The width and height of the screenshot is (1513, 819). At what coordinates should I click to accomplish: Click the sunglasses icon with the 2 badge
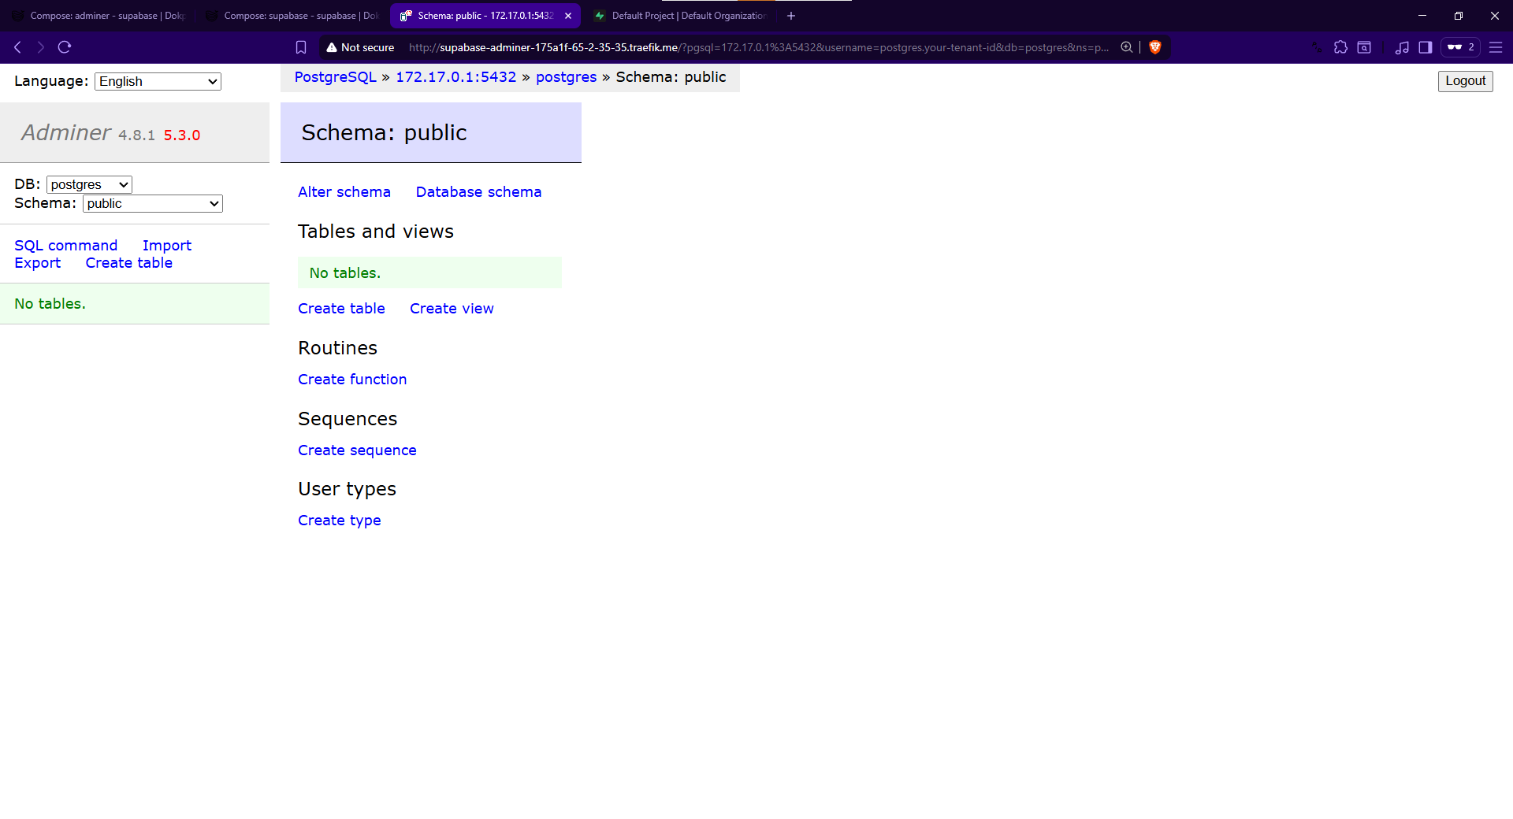point(1460,47)
